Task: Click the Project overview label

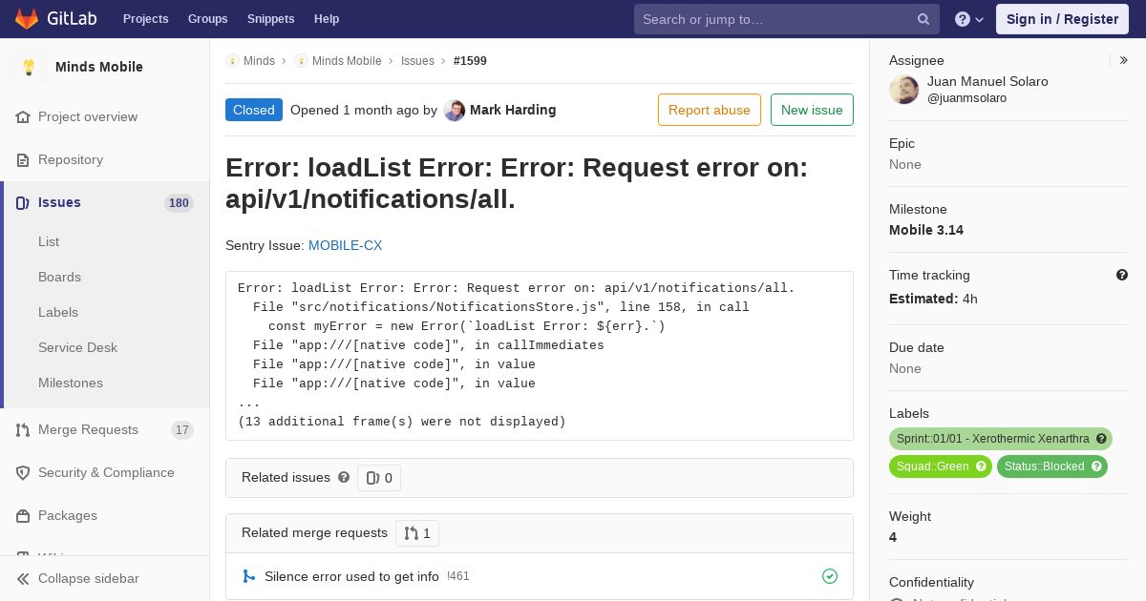Action: click(x=88, y=116)
